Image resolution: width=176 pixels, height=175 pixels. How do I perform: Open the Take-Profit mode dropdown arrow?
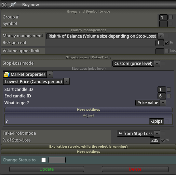157,134
